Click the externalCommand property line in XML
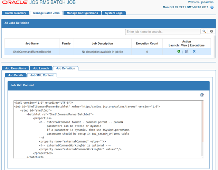Image resolution: width=218 pixels, height=170 pixels. coord(73,142)
